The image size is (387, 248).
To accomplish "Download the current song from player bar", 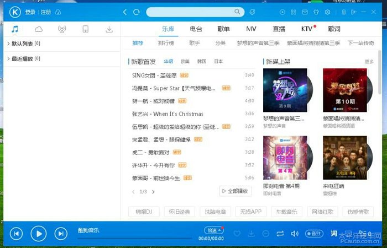I will 251,234.
